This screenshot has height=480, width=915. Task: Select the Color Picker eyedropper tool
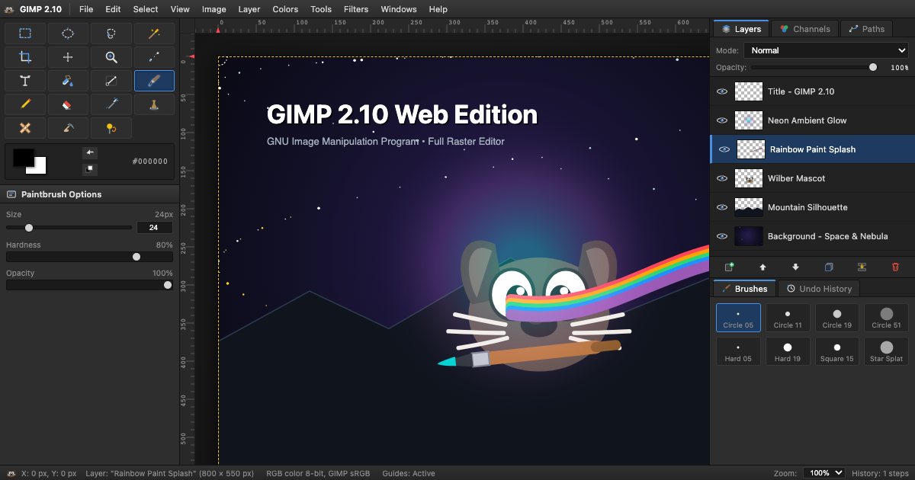tap(154, 57)
